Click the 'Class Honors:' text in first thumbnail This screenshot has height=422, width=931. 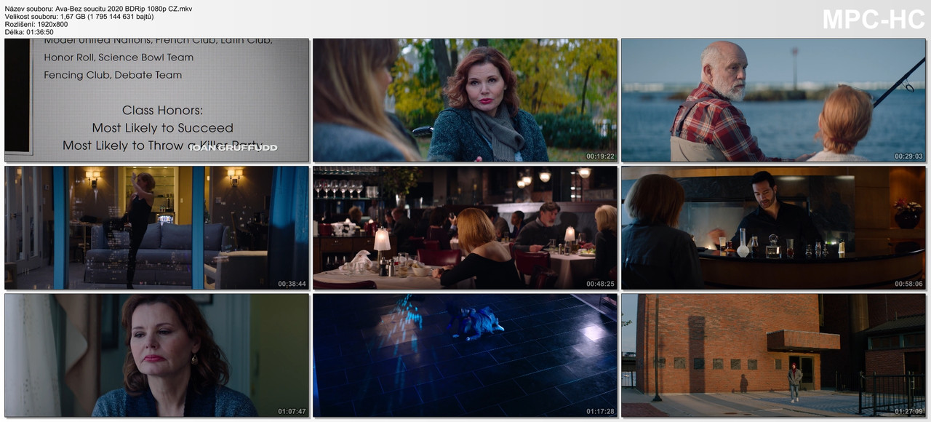[x=162, y=111]
